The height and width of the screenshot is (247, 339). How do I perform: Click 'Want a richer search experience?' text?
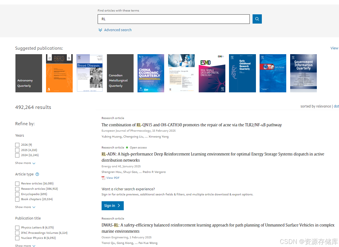[128, 189]
